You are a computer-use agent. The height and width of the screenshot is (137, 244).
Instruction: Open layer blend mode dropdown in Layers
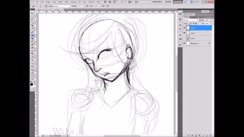tap(191, 20)
